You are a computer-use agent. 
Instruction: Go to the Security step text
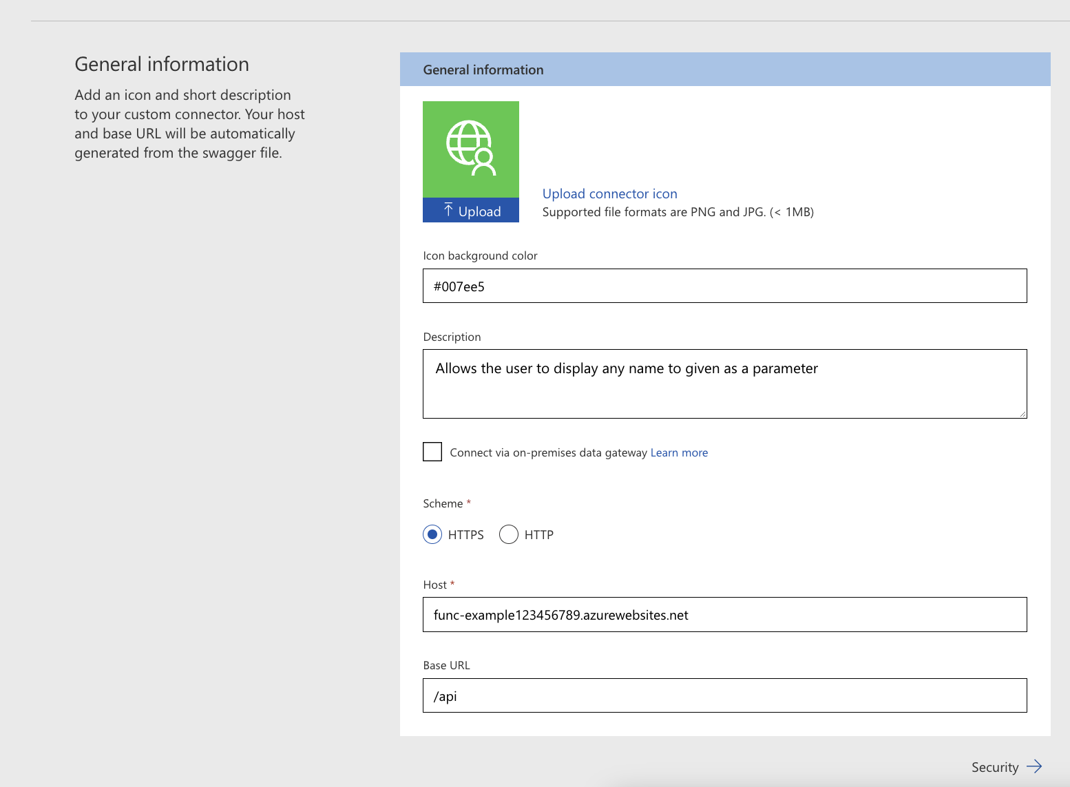pos(994,767)
